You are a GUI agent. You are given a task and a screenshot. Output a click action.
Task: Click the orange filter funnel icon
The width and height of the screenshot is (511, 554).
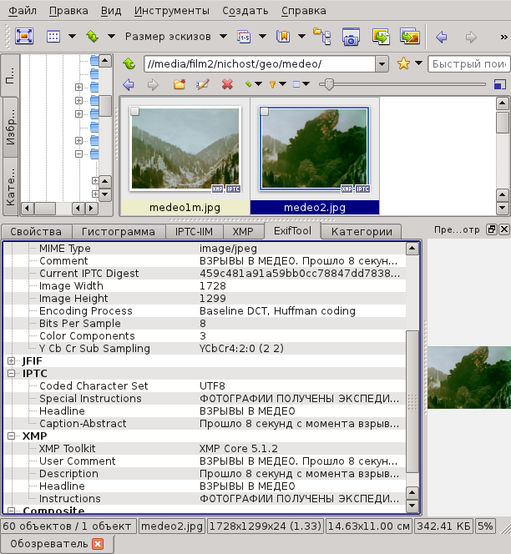click(272, 84)
